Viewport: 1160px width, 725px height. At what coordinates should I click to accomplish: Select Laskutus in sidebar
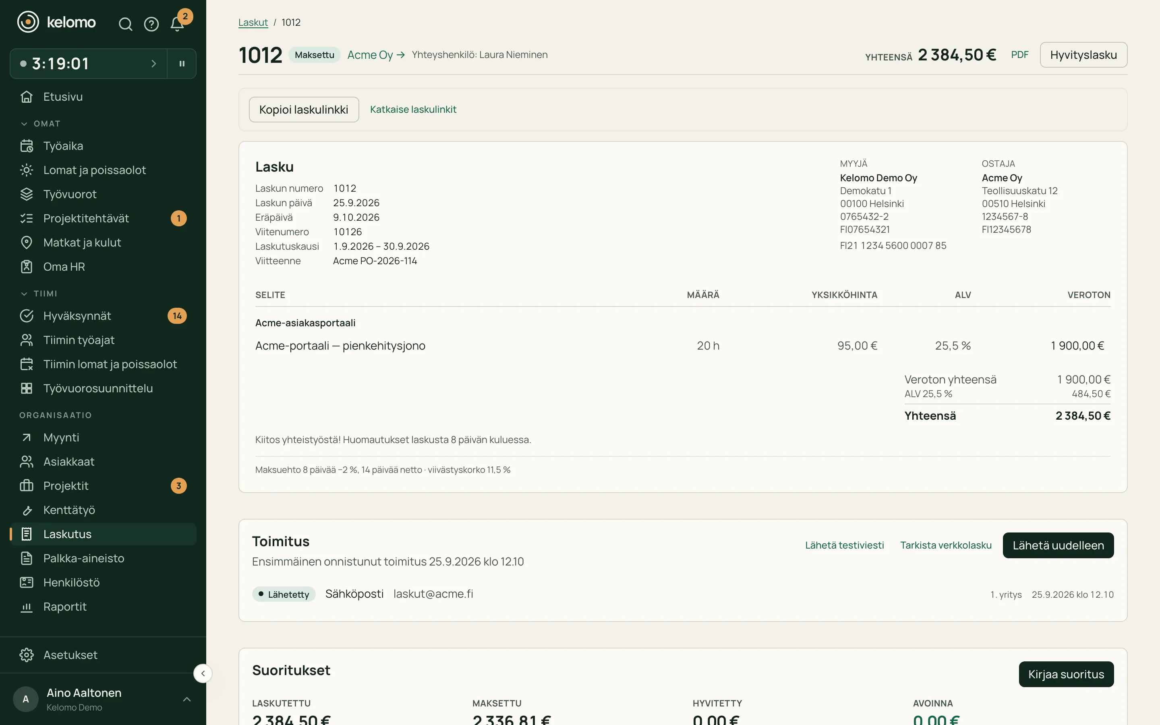coord(103,534)
